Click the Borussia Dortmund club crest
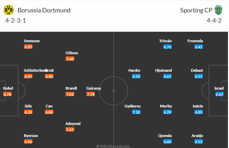This screenshot has height=148, width=229. click(9, 10)
